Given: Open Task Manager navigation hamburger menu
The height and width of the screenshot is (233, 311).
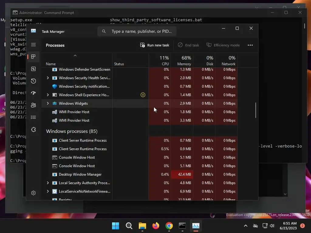Looking at the screenshot, I should (33, 45).
